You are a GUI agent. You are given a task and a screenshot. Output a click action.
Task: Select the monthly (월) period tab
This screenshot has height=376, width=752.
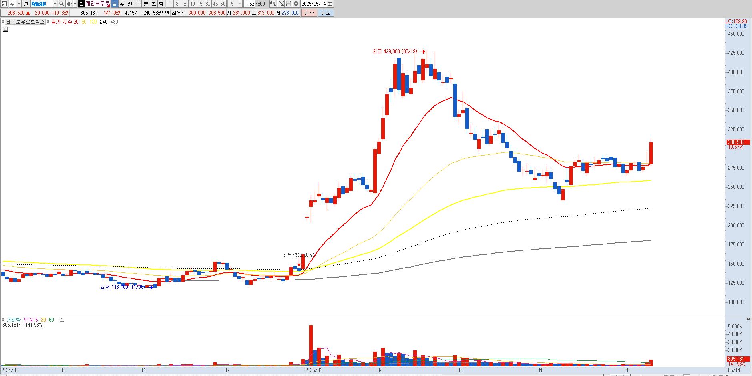[130, 4]
